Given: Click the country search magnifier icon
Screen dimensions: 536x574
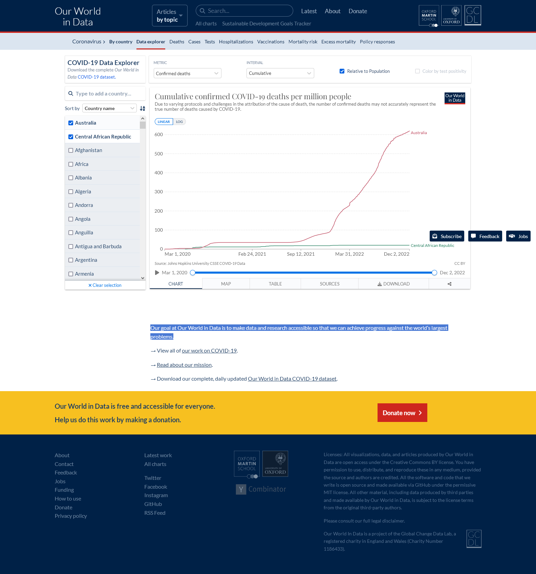Looking at the screenshot, I should click(x=71, y=93).
